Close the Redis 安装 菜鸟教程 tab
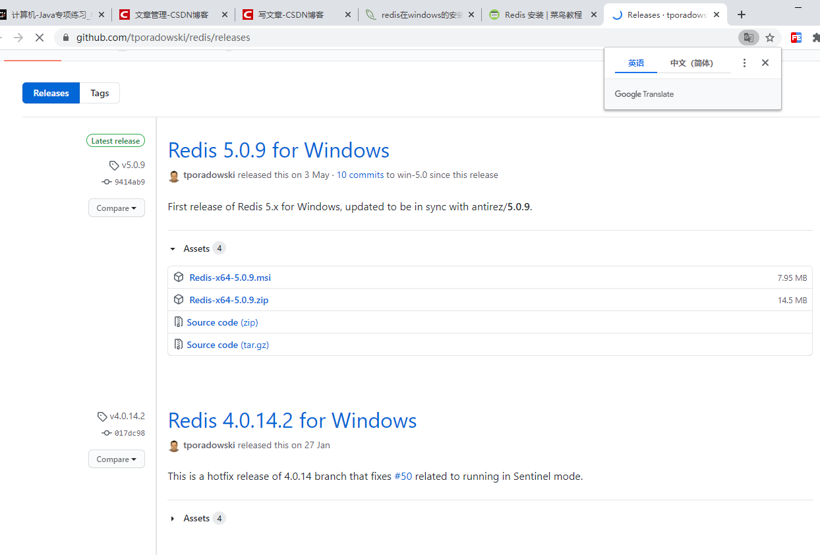Screen dimensions: 820x555 tap(593, 15)
